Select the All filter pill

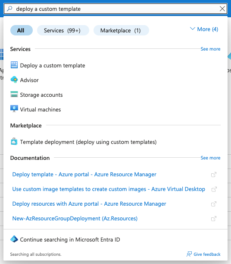pos(22,30)
